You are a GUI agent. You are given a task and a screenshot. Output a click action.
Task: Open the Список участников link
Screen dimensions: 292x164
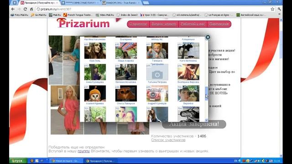(x=168, y=140)
